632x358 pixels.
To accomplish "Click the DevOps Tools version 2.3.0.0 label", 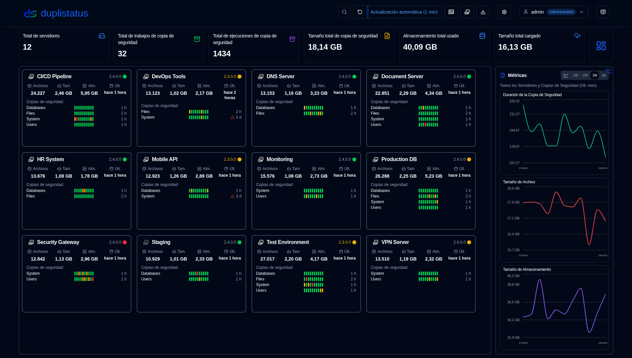I will (x=230, y=77).
